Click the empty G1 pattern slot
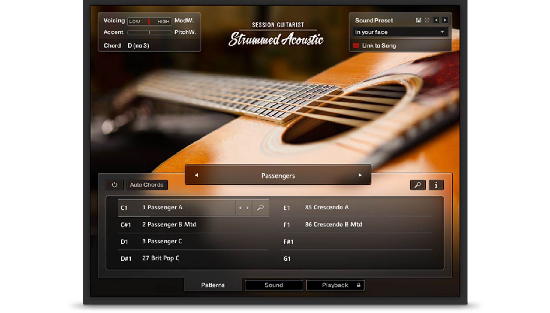The image size is (550, 313). 356,259
